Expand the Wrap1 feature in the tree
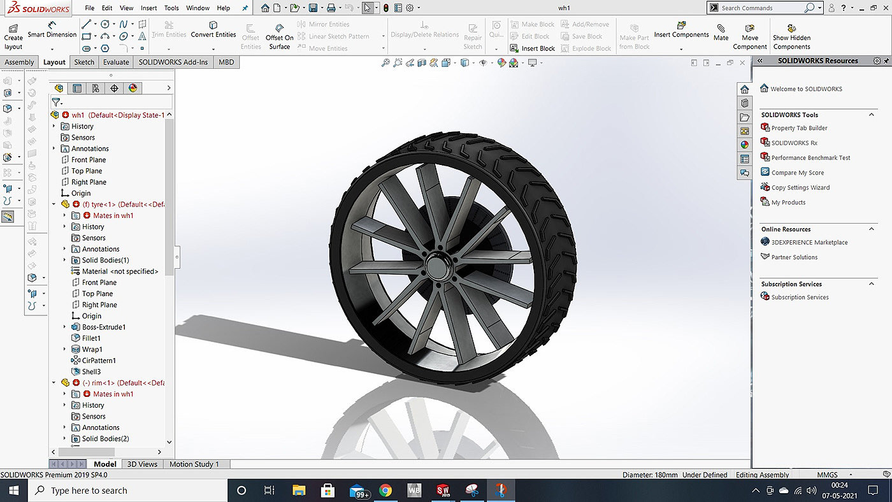Screen dimensions: 892x502 pos(64,349)
